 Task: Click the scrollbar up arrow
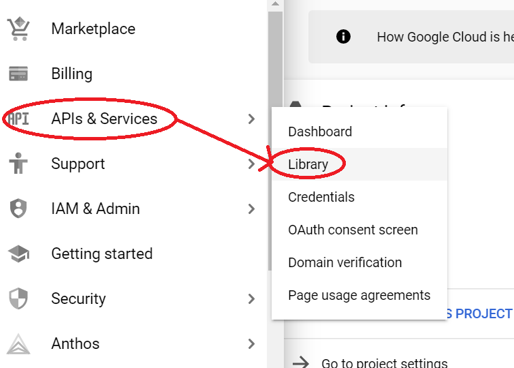coord(275,3)
